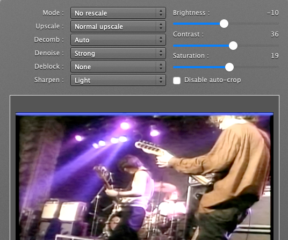Open the Upscale dropdown showing Normal upscale

[118, 26]
